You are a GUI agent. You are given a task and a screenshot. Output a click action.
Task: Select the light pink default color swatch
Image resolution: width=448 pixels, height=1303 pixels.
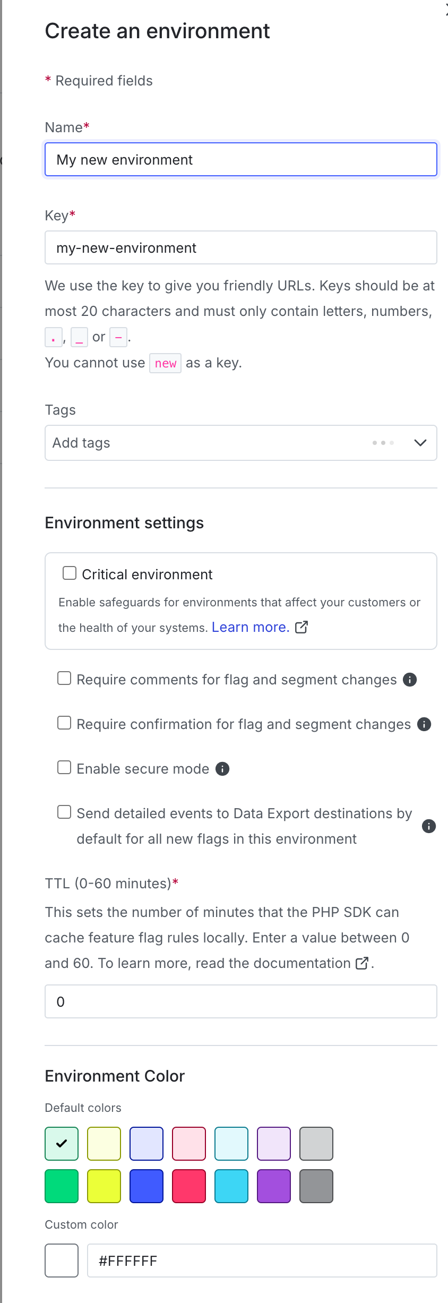(189, 1144)
